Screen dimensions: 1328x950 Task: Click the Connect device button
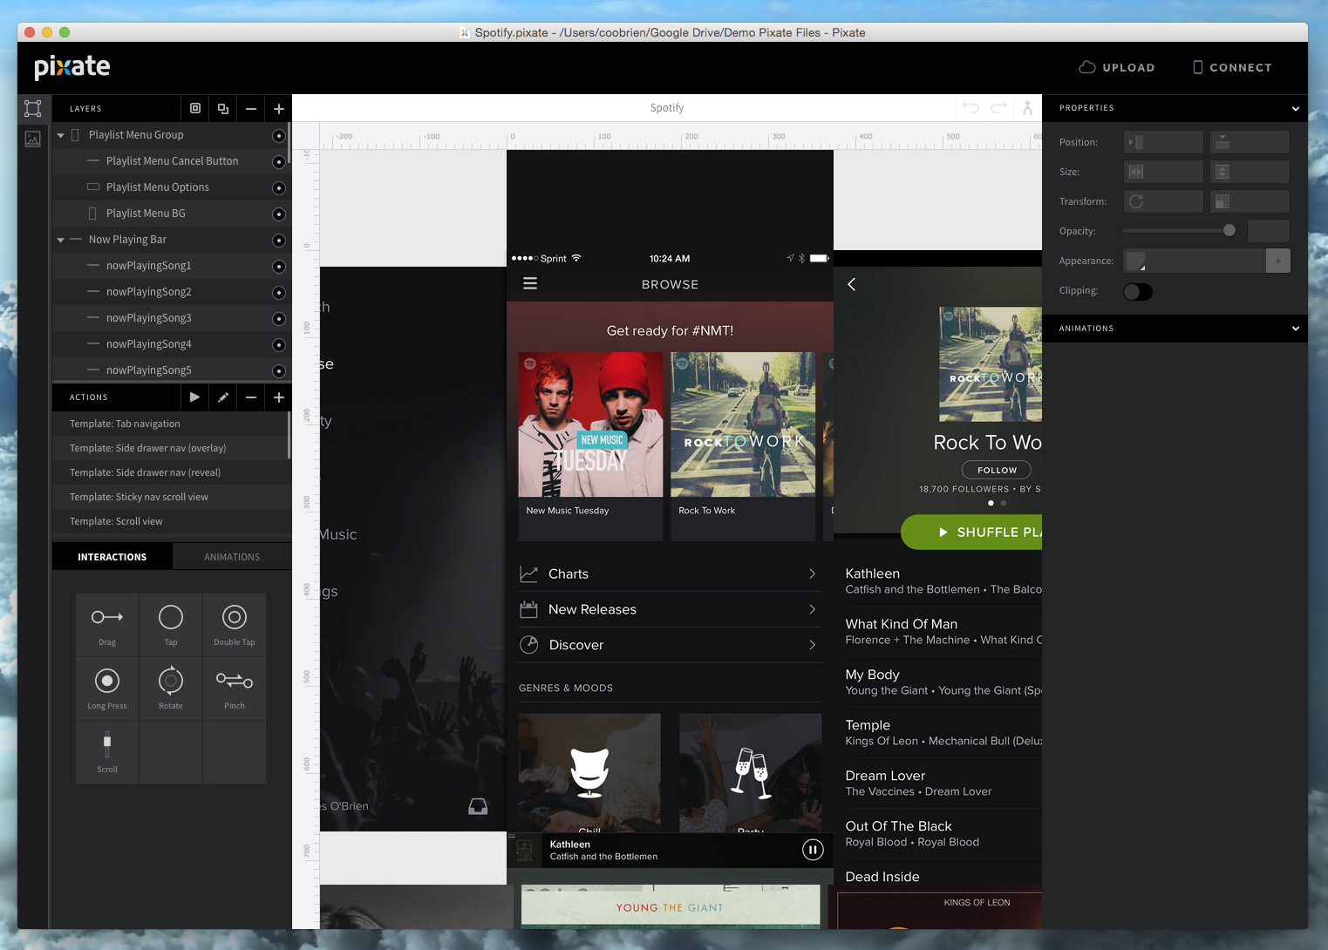point(1231,67)
